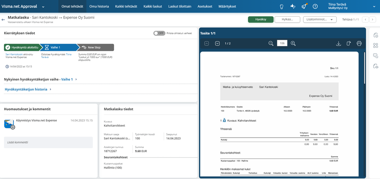
Task: Download the voucher document
Action: point(339,44)
